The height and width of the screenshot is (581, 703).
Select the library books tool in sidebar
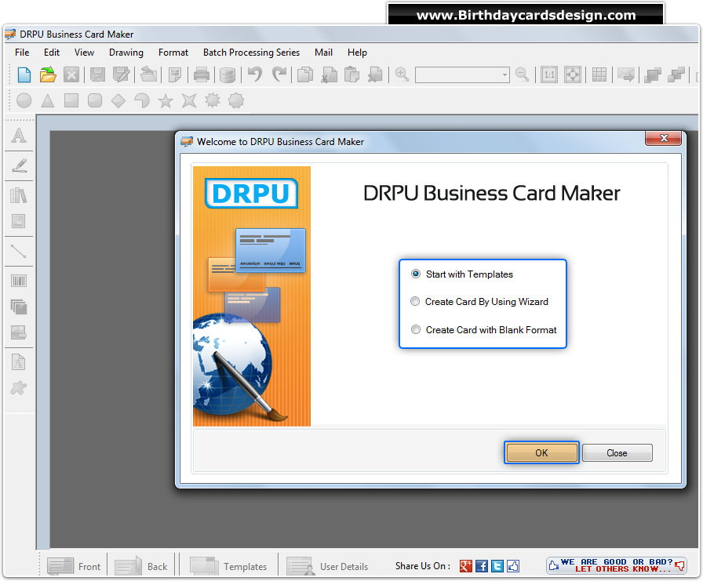19,195
